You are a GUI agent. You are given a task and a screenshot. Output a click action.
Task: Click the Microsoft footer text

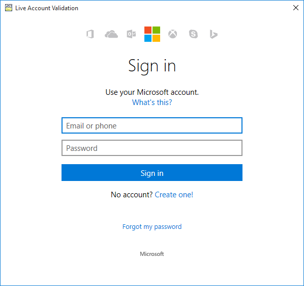(152, 254)
